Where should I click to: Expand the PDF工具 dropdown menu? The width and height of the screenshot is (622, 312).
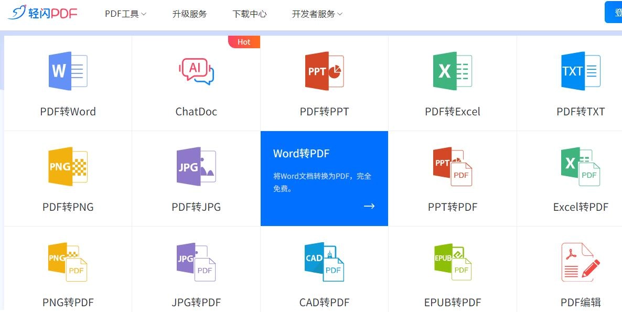click(125, 14)
